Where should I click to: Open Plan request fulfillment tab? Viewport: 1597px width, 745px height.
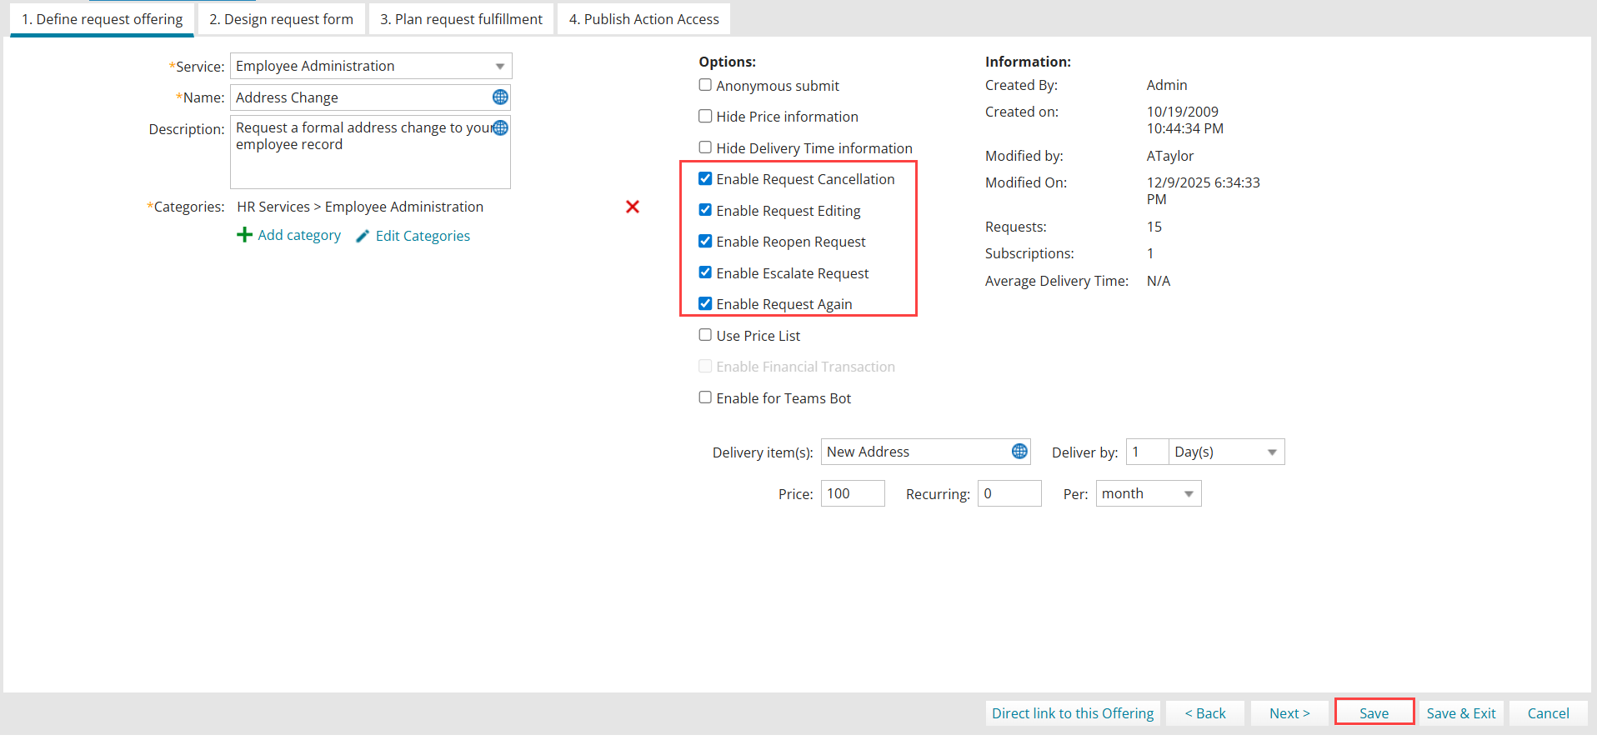pyautogui.click(x=461, y=19)
